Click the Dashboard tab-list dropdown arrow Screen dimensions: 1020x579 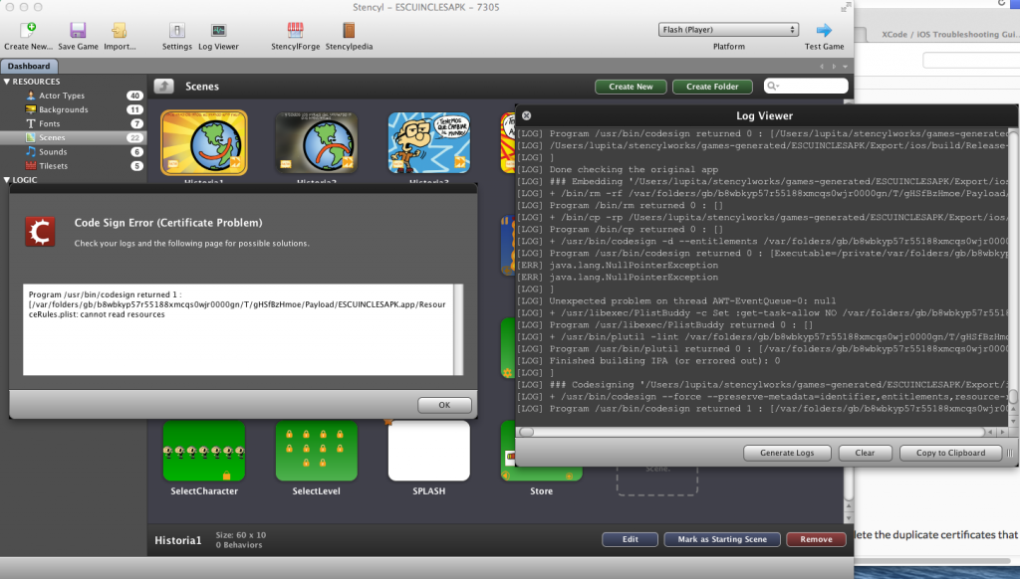coord(845,67)
